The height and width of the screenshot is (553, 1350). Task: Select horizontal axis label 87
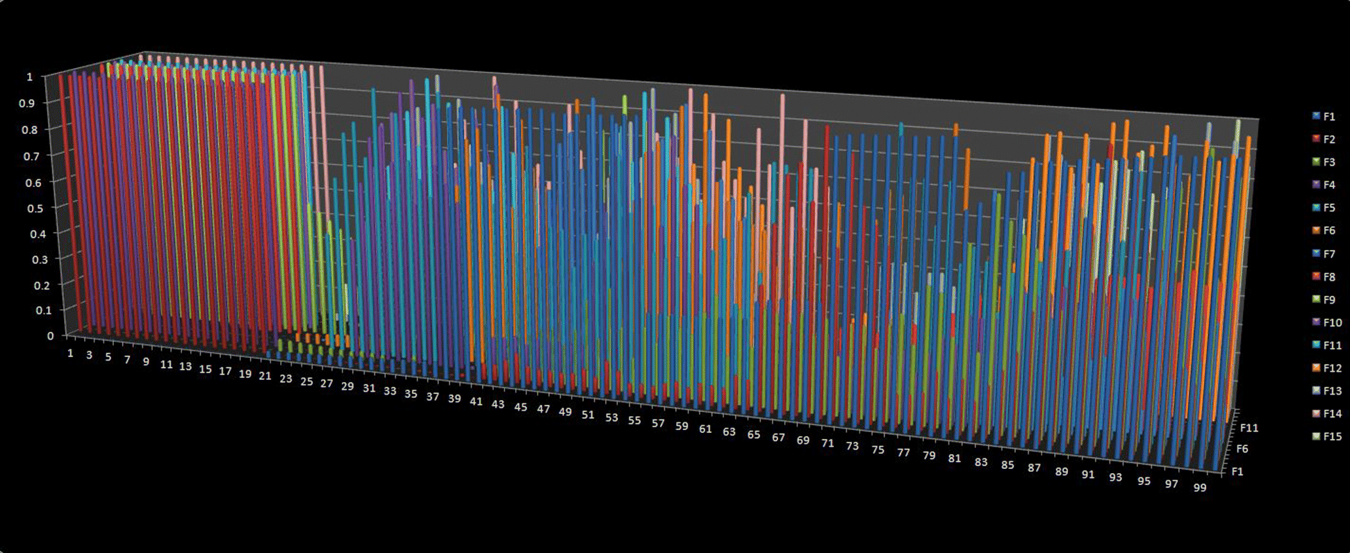tap(1034, 468)
